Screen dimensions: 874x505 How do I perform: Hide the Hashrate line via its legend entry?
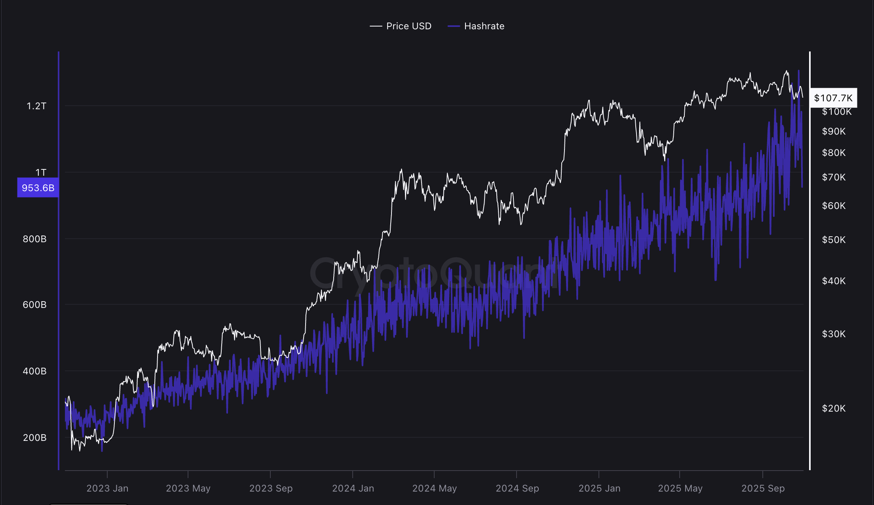484,26
